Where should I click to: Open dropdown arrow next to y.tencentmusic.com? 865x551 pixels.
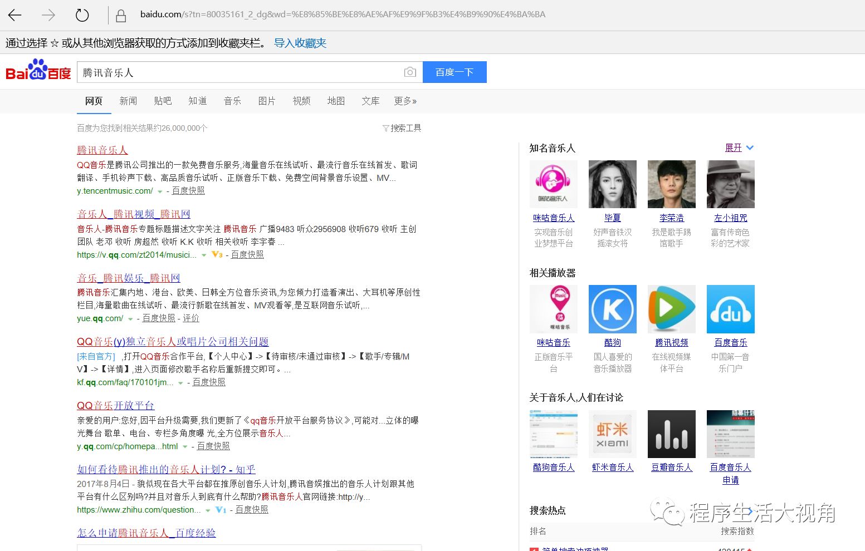tap(160, 191)
